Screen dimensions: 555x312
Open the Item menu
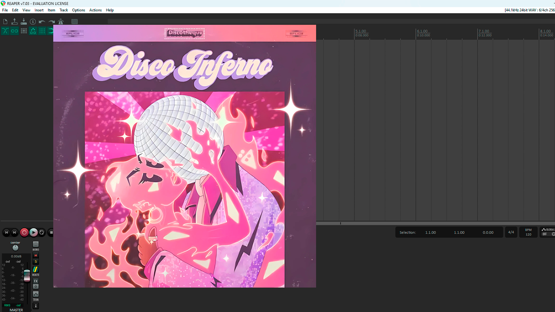[x=52, y=10]
